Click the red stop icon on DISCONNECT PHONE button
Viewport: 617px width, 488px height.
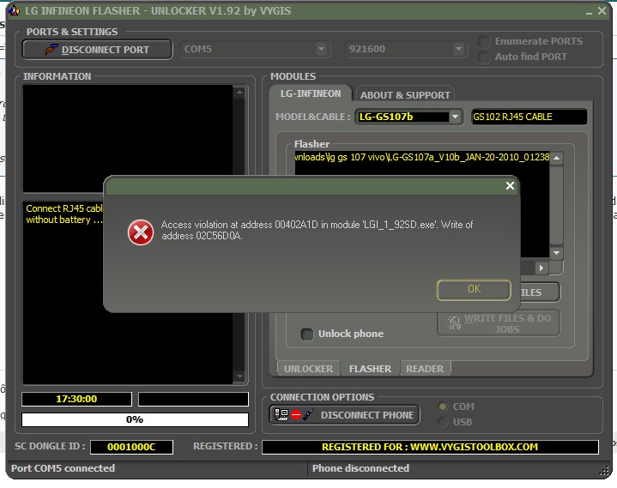296,415
